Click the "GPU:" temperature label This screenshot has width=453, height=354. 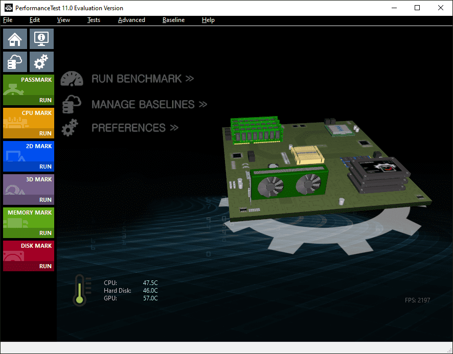[x=110, y=298]
